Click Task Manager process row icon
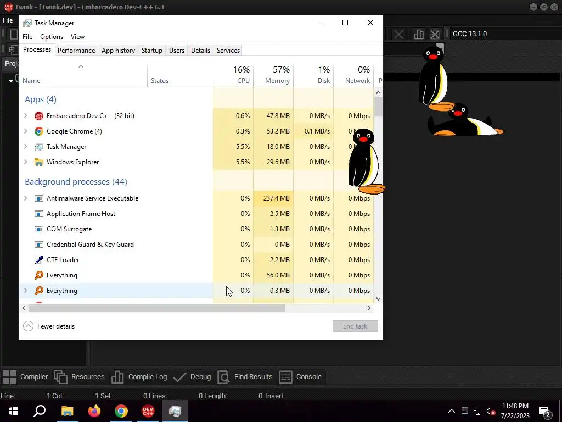The width and height of the screenshot is (562, 422). point(39,147)
